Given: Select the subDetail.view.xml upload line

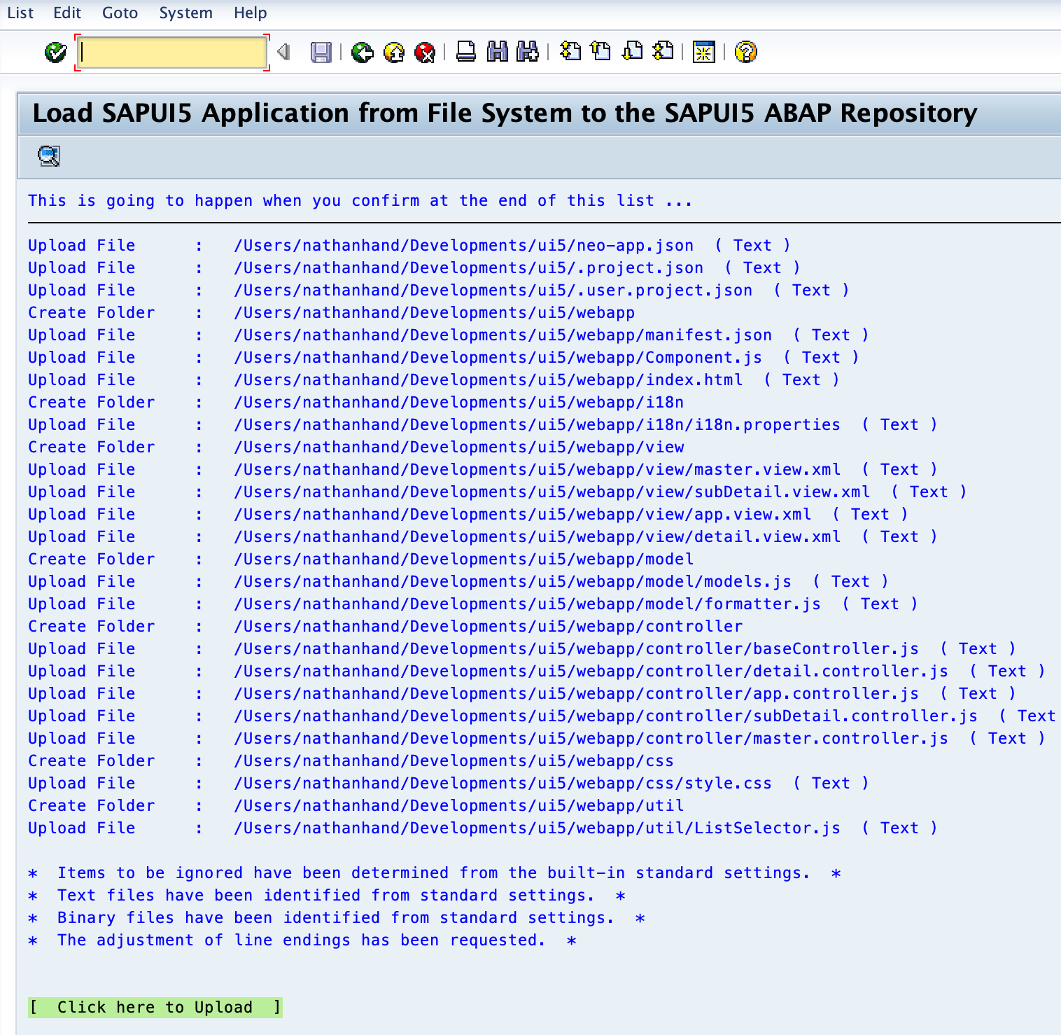Looking at the screenshot, I should (498, 492).
